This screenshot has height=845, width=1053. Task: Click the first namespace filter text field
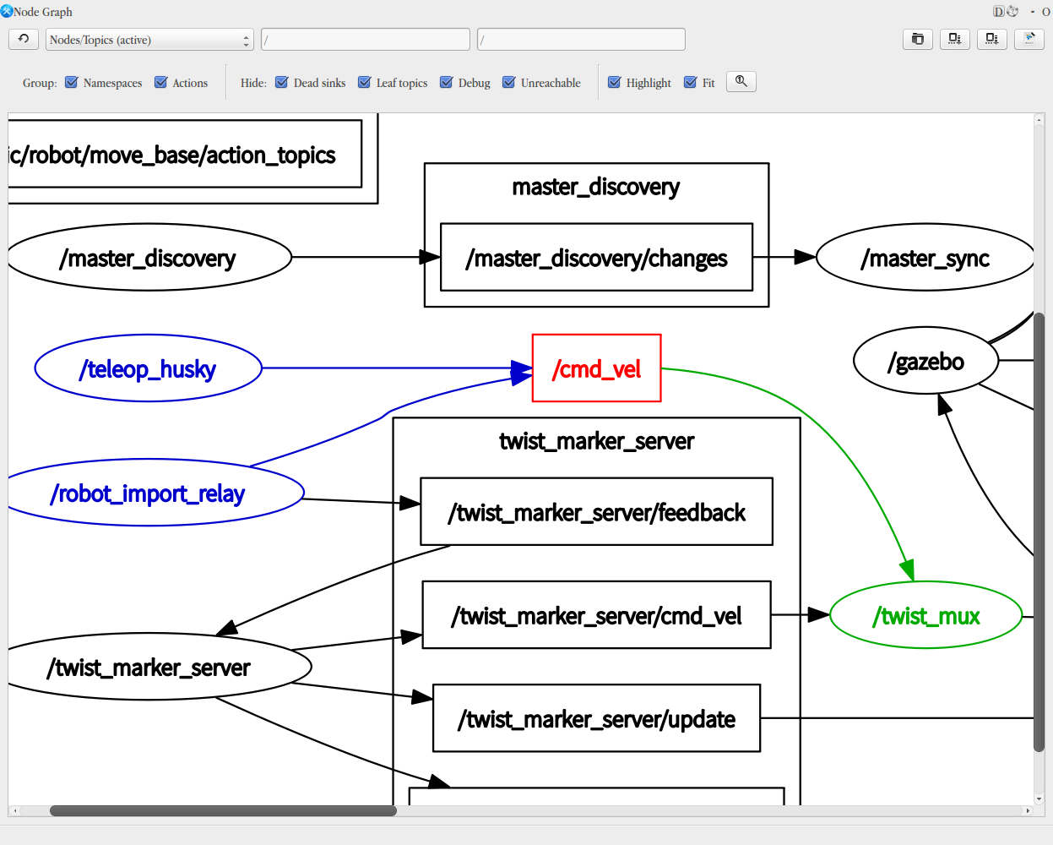click(x=365, y=40)
